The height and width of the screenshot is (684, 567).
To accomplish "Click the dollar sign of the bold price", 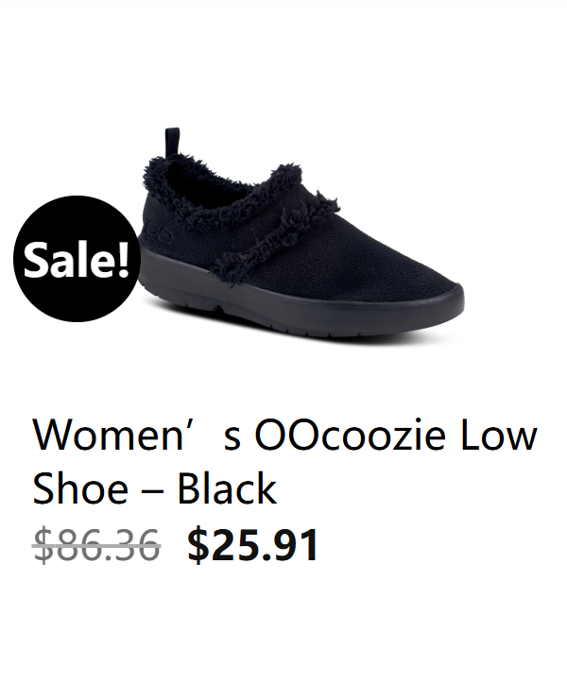I will pos(198,545).
